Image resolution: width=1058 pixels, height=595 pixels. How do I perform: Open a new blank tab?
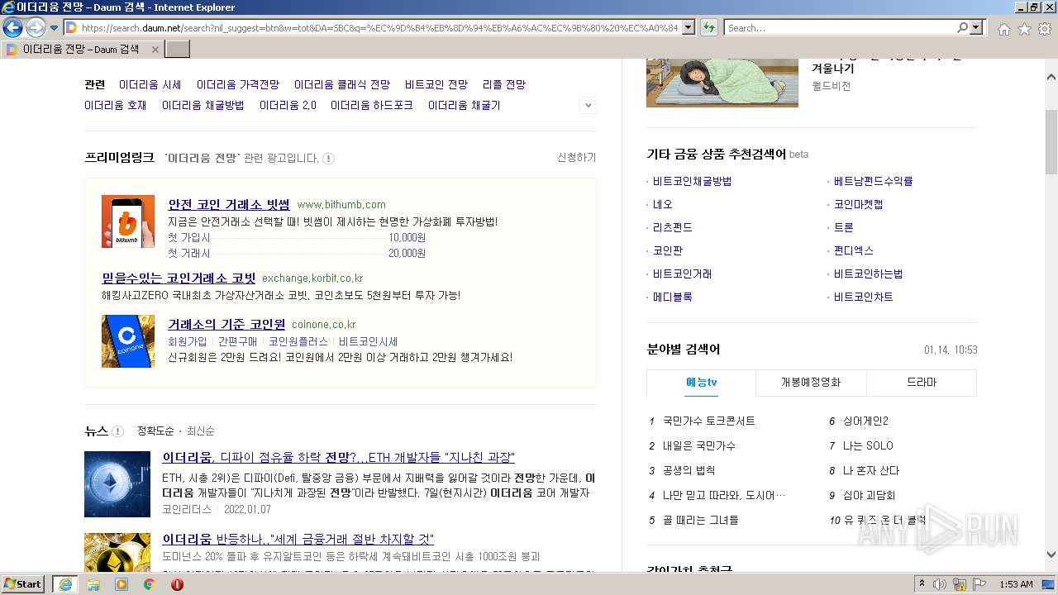click(x=178, y=50)
